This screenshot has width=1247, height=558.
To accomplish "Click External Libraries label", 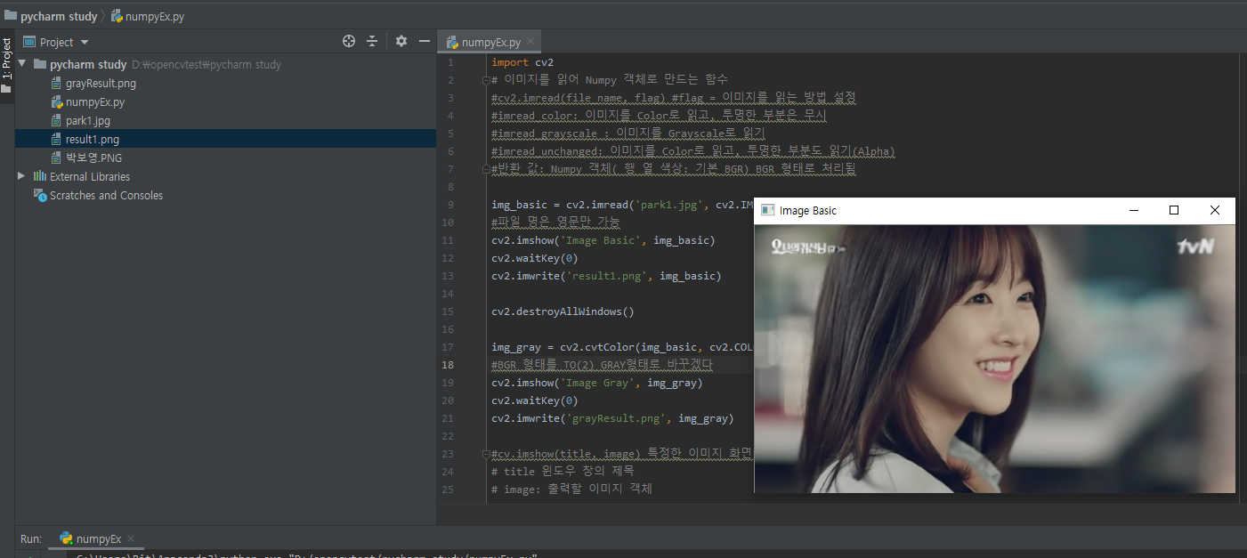I will pyautogui.click(x=90, y=176).
